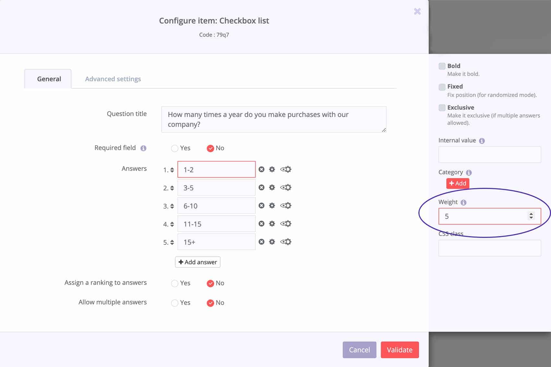Switch to Advanced settings tab
551x367 pixels.
pos(113,79)
